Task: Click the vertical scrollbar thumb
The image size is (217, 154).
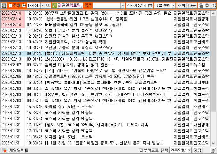Action: pos(213,63)
